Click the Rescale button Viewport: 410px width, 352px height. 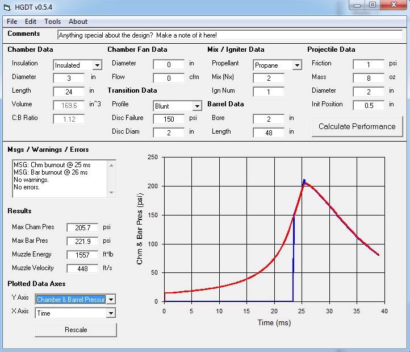76,330
